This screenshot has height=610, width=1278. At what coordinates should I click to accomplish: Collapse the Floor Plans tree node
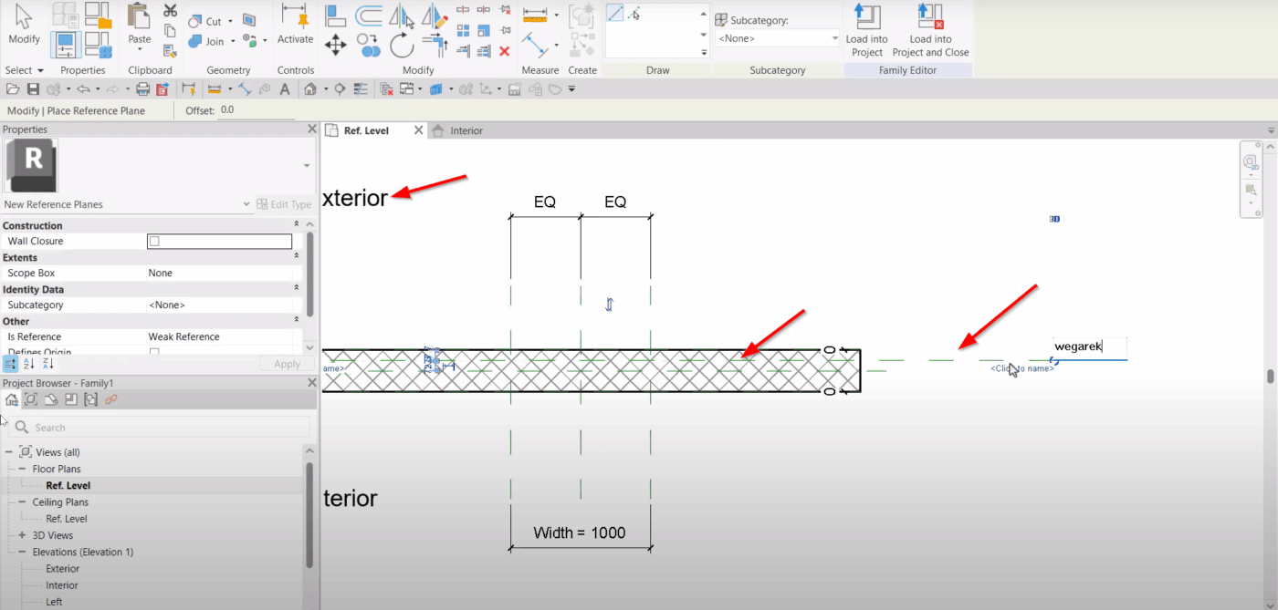[x=22, y=469]
